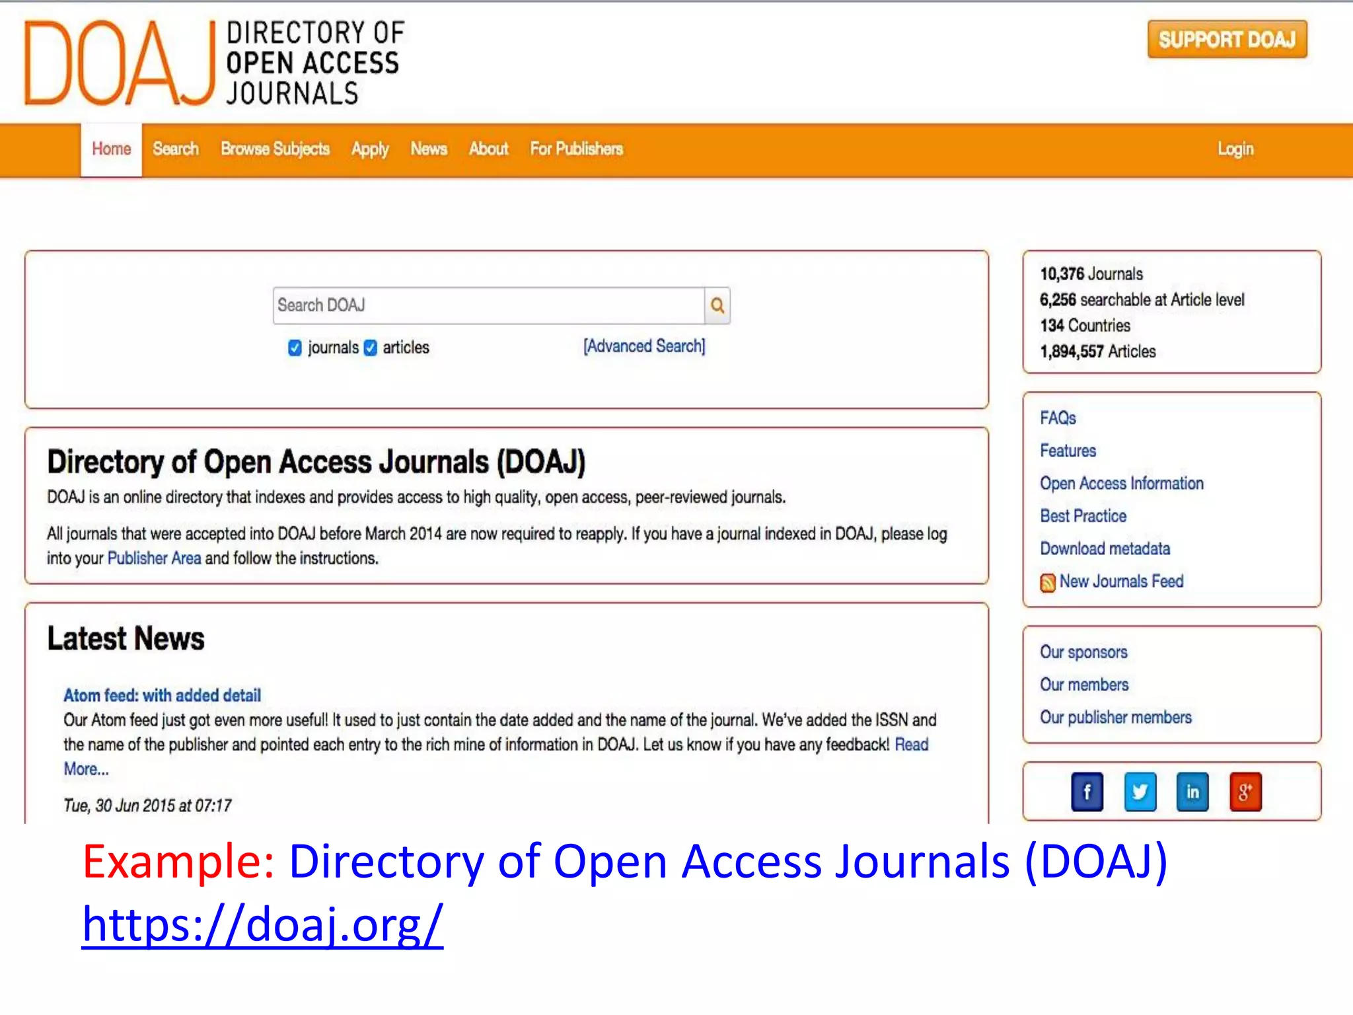Focus the Search DOAJ input field
Screen dimensions: 1353x1015
[x=489, y=305]
